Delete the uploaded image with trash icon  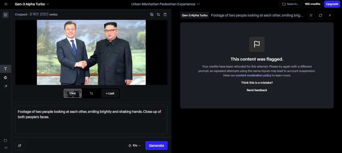[165, 15]
